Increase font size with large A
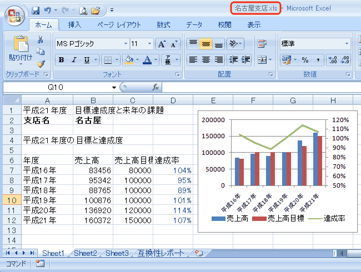361x272 pixels. pyautogui.click(x=162, y=44)
